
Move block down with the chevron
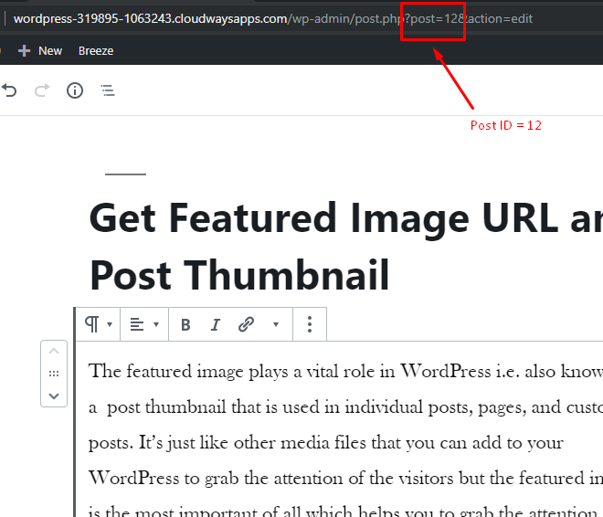point(54,396)
